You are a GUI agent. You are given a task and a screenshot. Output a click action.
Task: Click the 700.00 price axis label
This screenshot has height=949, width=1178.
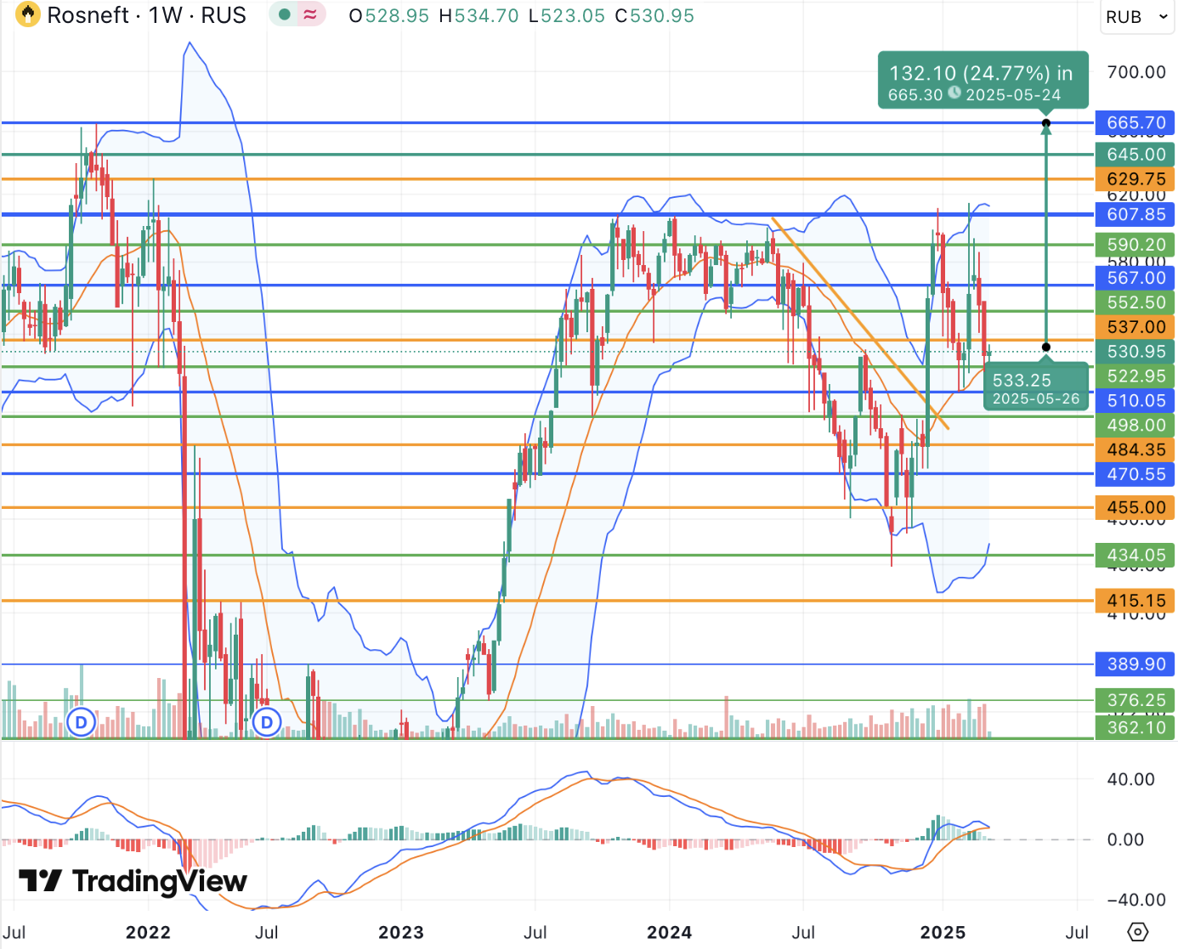point(1136,72)
